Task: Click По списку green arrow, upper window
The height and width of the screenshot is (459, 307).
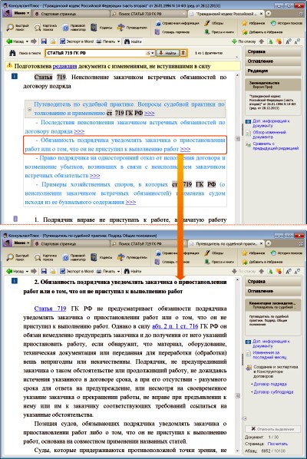Action: pyautogui.click(x=244, y=41)
